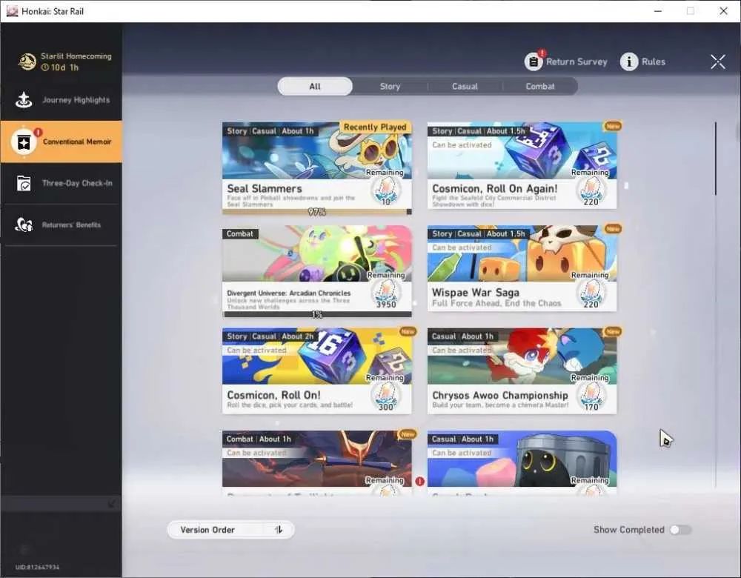Select the Conventional Memoir sidebar icon
Image resolution: width=741 pixels, height=578 pixels.
[x=24, y=142]
